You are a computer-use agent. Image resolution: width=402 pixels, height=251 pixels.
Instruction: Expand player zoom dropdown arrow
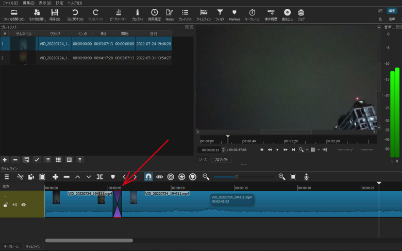[x=307, y=150]
